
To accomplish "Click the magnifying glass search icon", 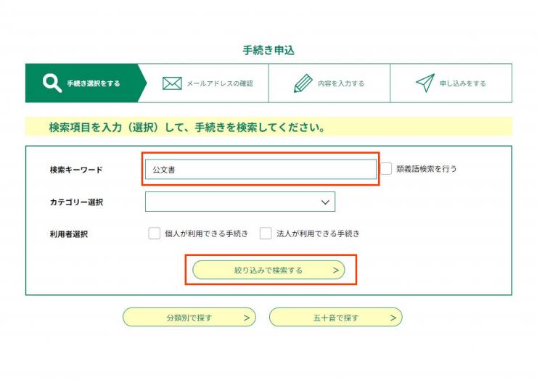I will 52,83.
